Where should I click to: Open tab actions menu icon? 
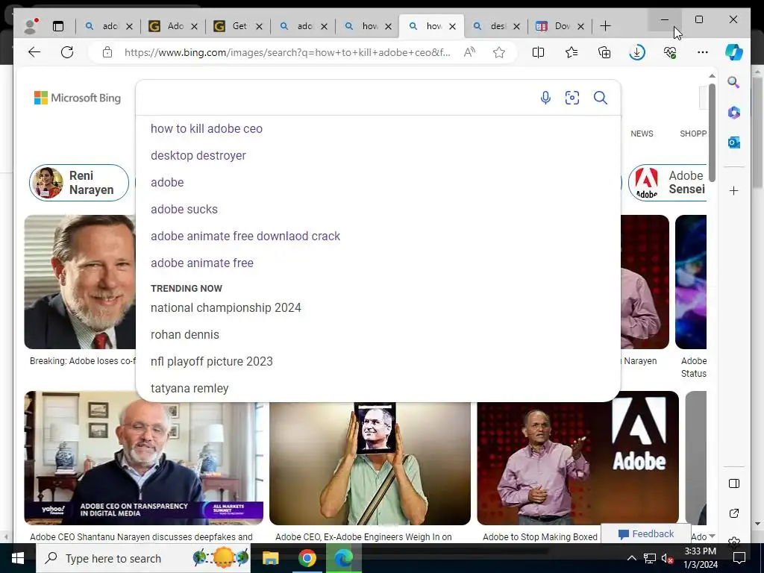tap(58, 26)
